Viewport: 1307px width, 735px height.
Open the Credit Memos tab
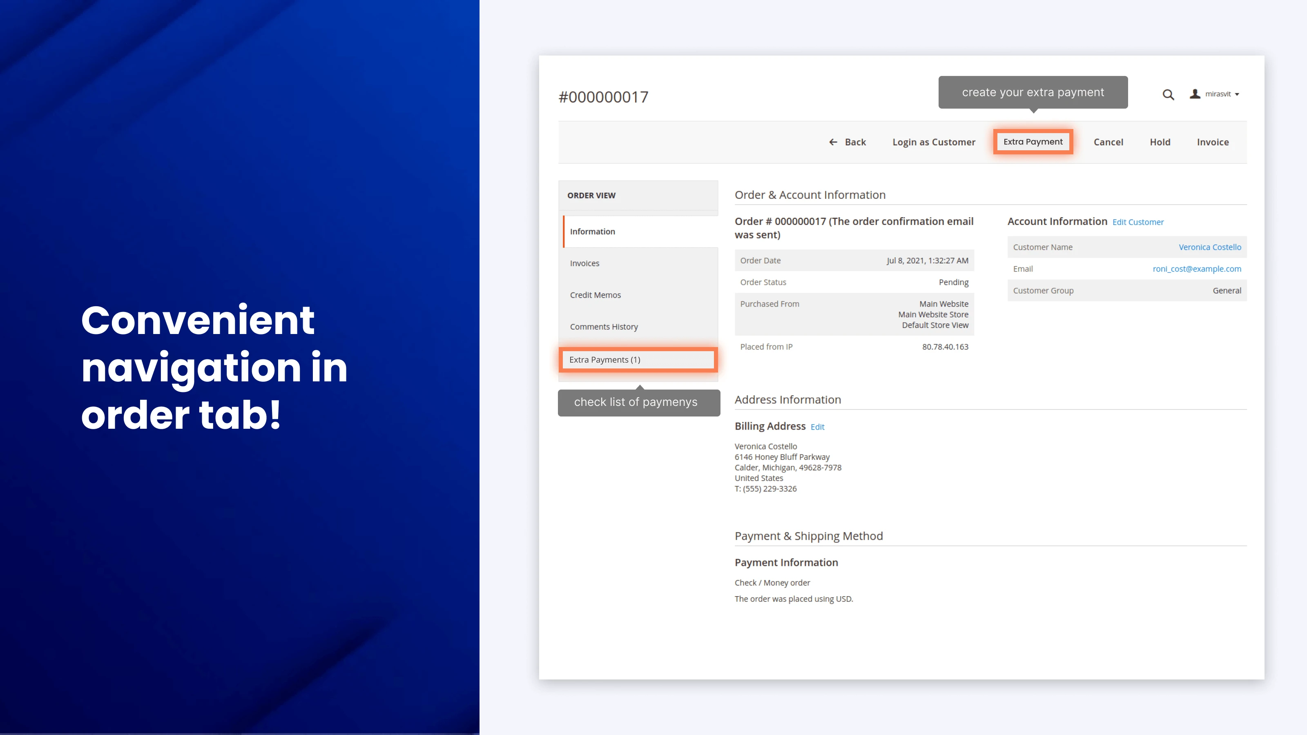click(x=595, y=295)
